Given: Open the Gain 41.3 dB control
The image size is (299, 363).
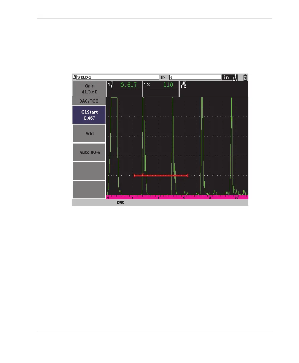Looking at the screenshot, I should [x=89, y=89].
